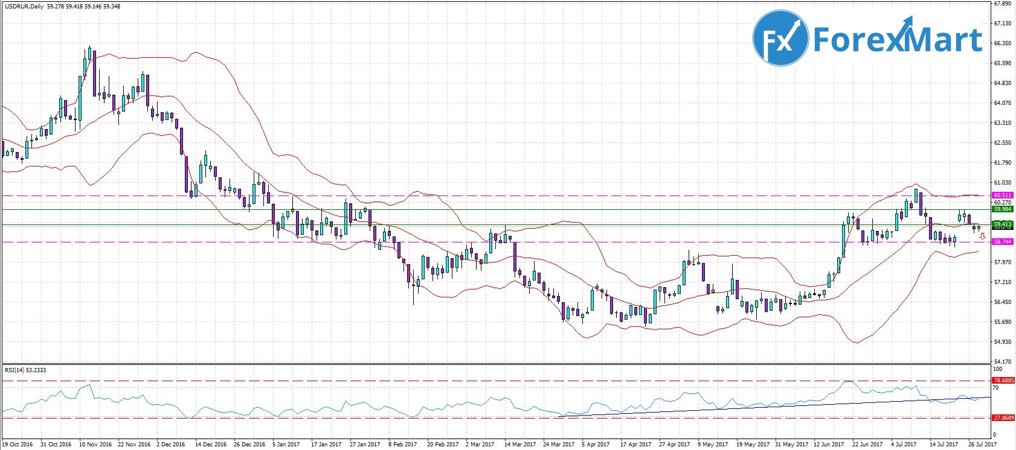Screen dimensions: 1016x450
Task: Click the 67.890 top price axis label
Action: pos(1003,4)
